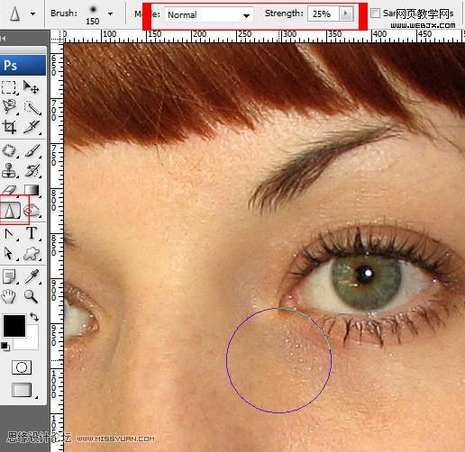Screen dimensions: 465x452
Task: Toggle Quick Mask mode button
Action: 22,367
